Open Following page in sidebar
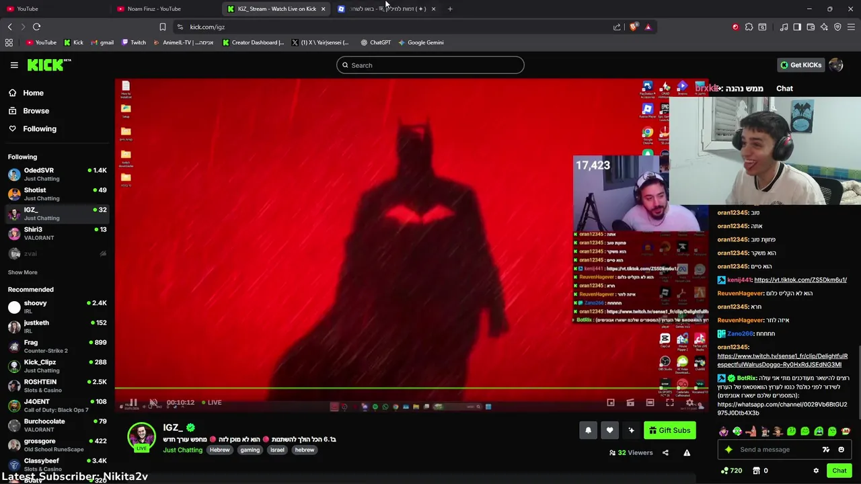 click(39, 128)
